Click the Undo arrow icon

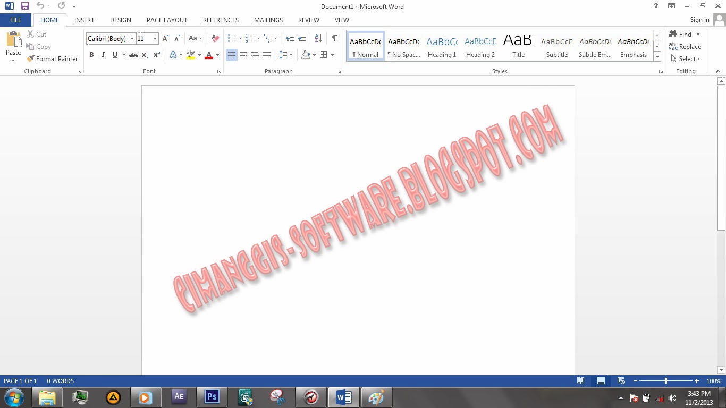40,6
